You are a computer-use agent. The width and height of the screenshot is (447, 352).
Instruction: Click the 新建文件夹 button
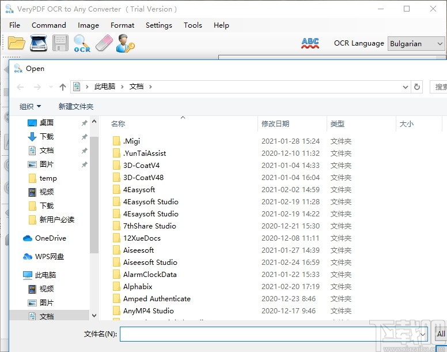[76, 107]
